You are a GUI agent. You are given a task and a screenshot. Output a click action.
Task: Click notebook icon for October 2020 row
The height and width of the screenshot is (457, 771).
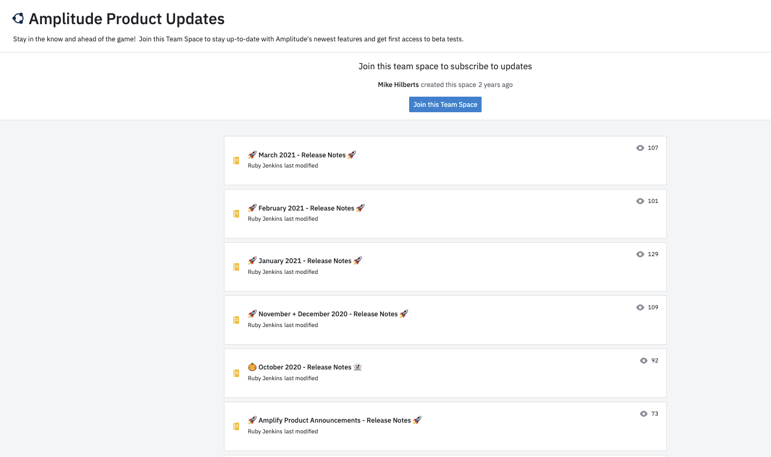236,373
